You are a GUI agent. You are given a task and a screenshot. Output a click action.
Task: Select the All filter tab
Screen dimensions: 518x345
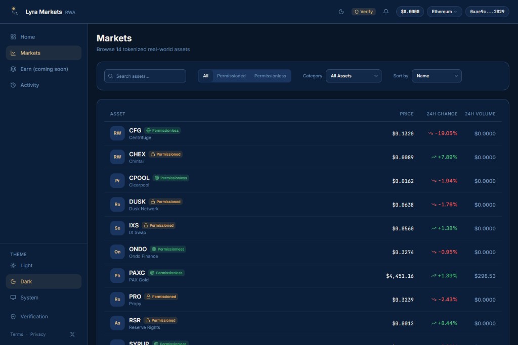pos(205,76)
